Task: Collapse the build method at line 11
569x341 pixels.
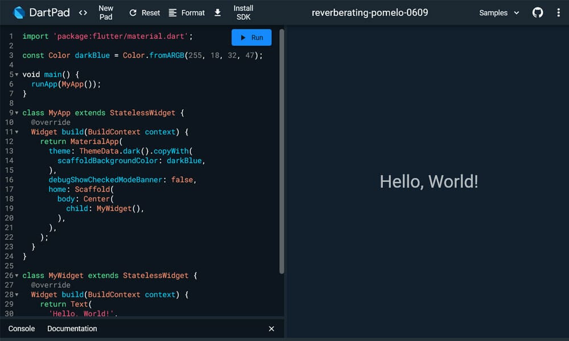Action: [x=17, y=132]
